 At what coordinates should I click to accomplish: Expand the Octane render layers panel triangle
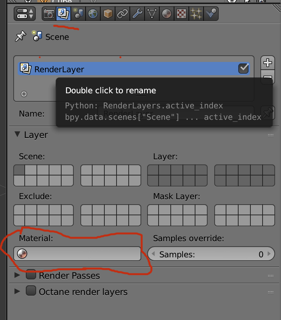click(17, 291)
